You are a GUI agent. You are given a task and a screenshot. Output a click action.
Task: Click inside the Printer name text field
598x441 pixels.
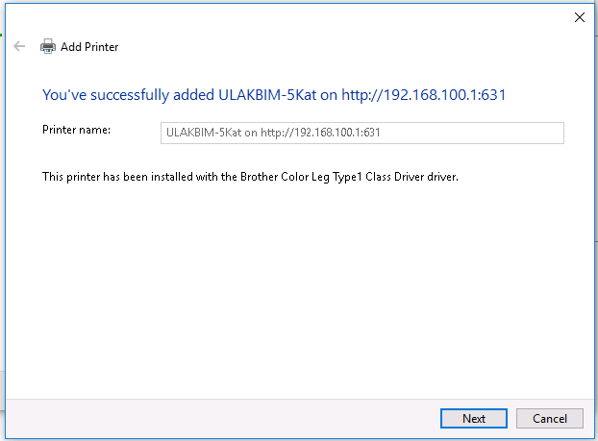(x=361, y=133)
